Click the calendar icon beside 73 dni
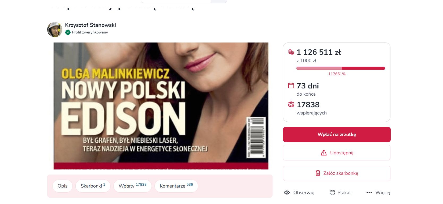Image resolution: width=443 pixels, height=204 pixels. coord(291,86)
